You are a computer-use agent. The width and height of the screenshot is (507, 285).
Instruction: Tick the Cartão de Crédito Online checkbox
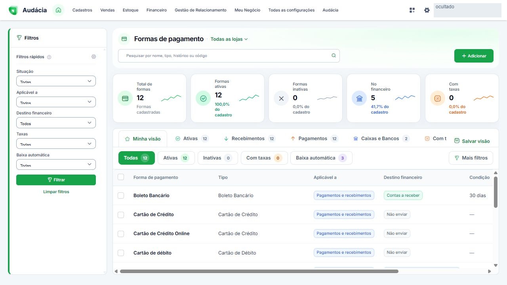pos(121,234)
